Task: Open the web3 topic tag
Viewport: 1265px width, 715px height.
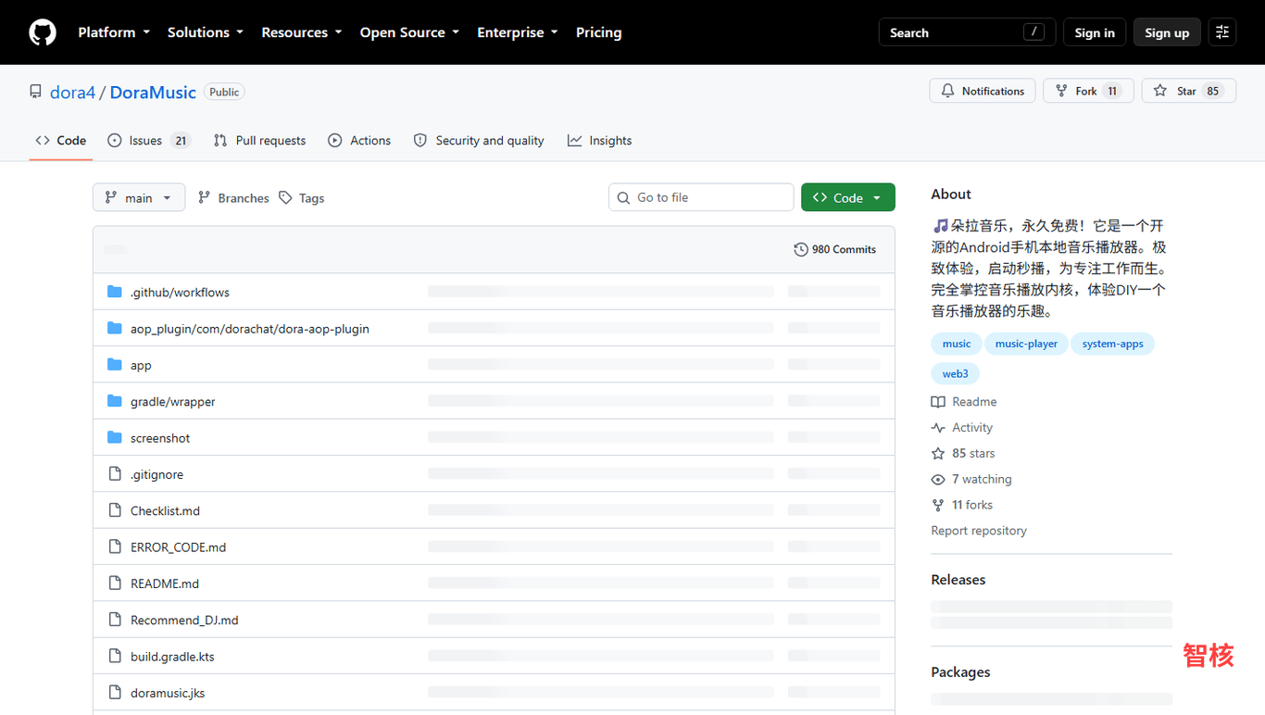Action: 956,374
